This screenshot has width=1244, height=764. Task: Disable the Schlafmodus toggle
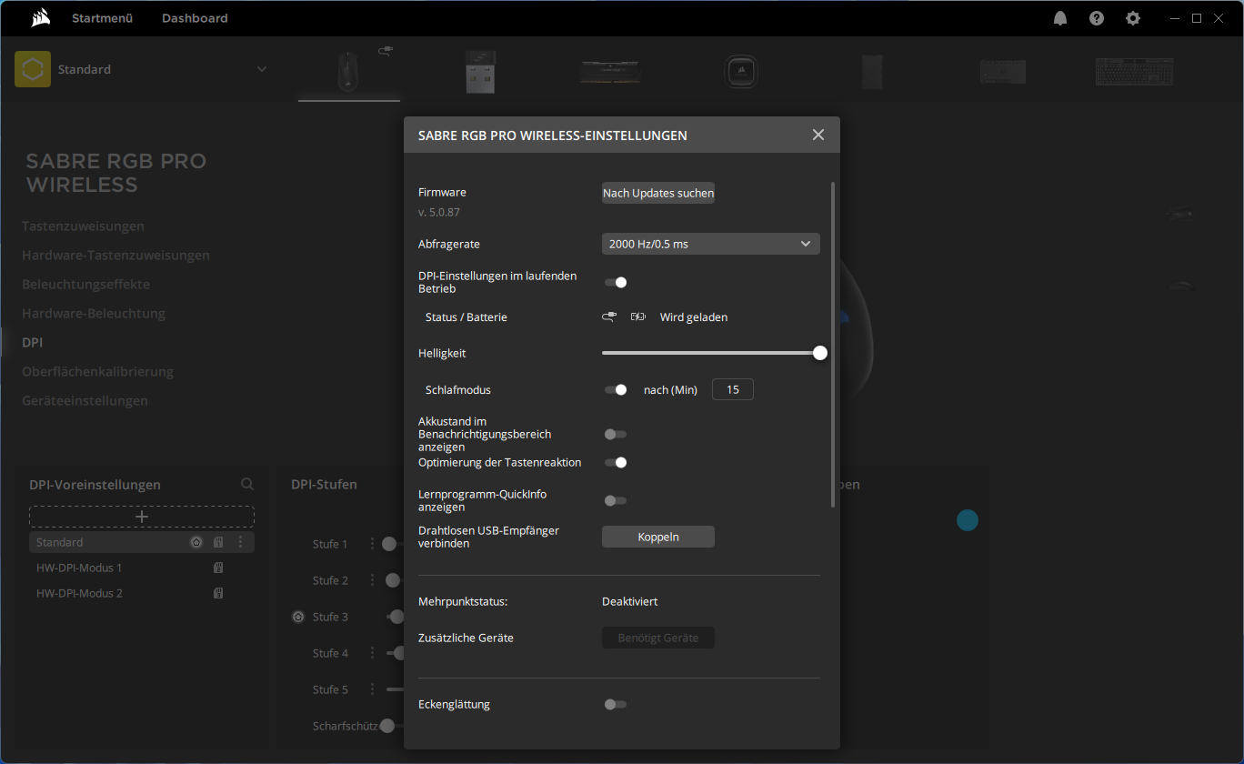[x=616, y=390]
